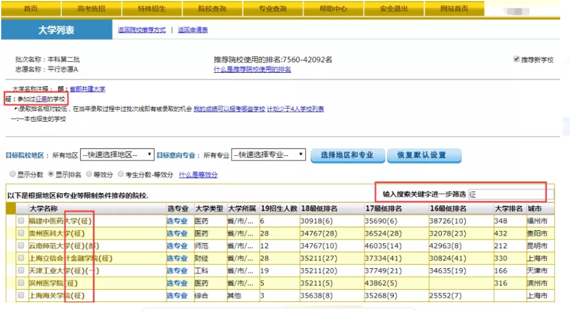This screenshot has width=570, height=311.
Task: Check the box for 福建中医药大学
Action: click(x=21, y=221)
